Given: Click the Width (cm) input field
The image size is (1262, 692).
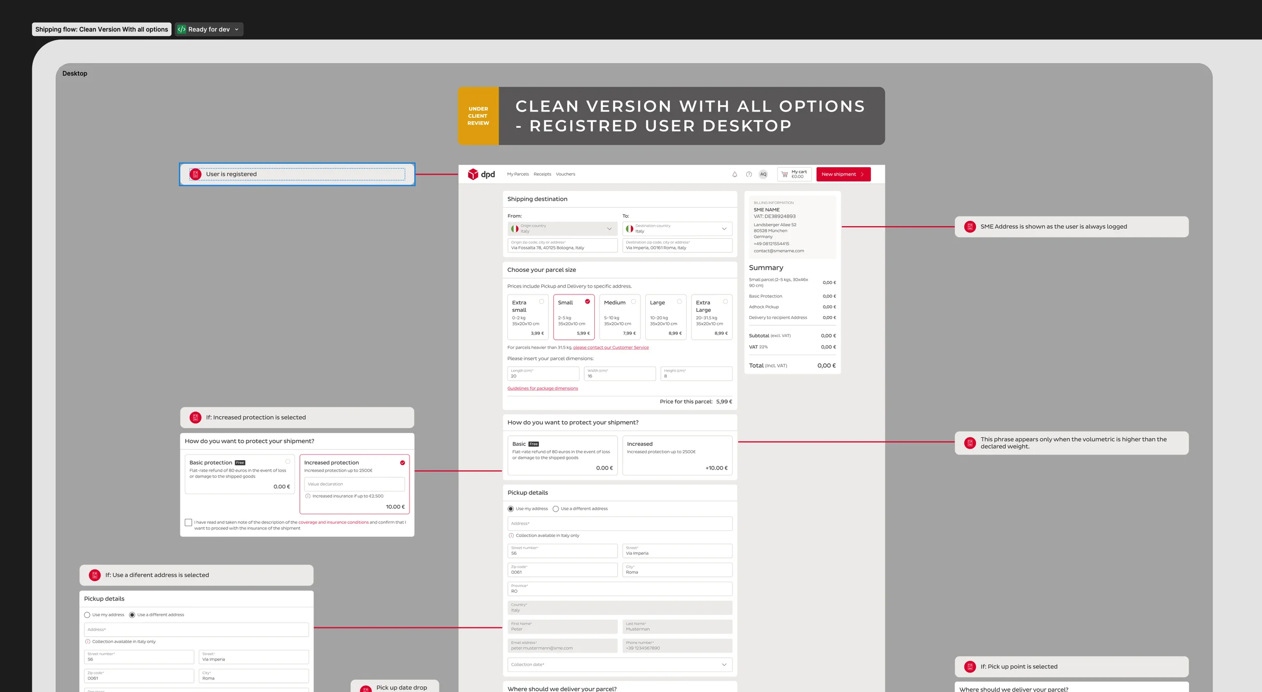Looking at the screenshot, I should (620, 373).
